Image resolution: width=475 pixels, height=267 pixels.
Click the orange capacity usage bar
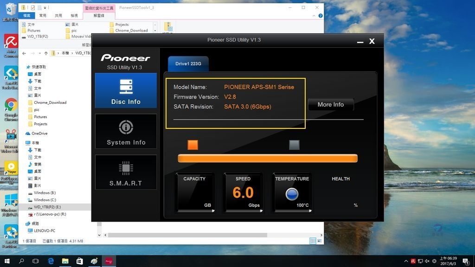coord(268,159)
